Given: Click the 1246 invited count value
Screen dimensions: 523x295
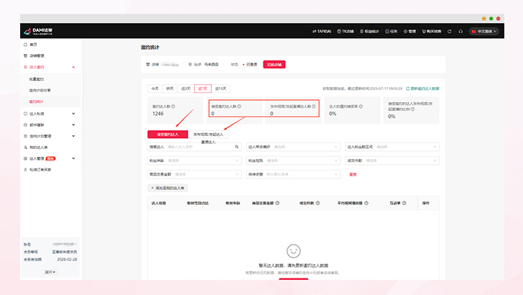Looking at the screenshot, I should (x=158, y=114).
